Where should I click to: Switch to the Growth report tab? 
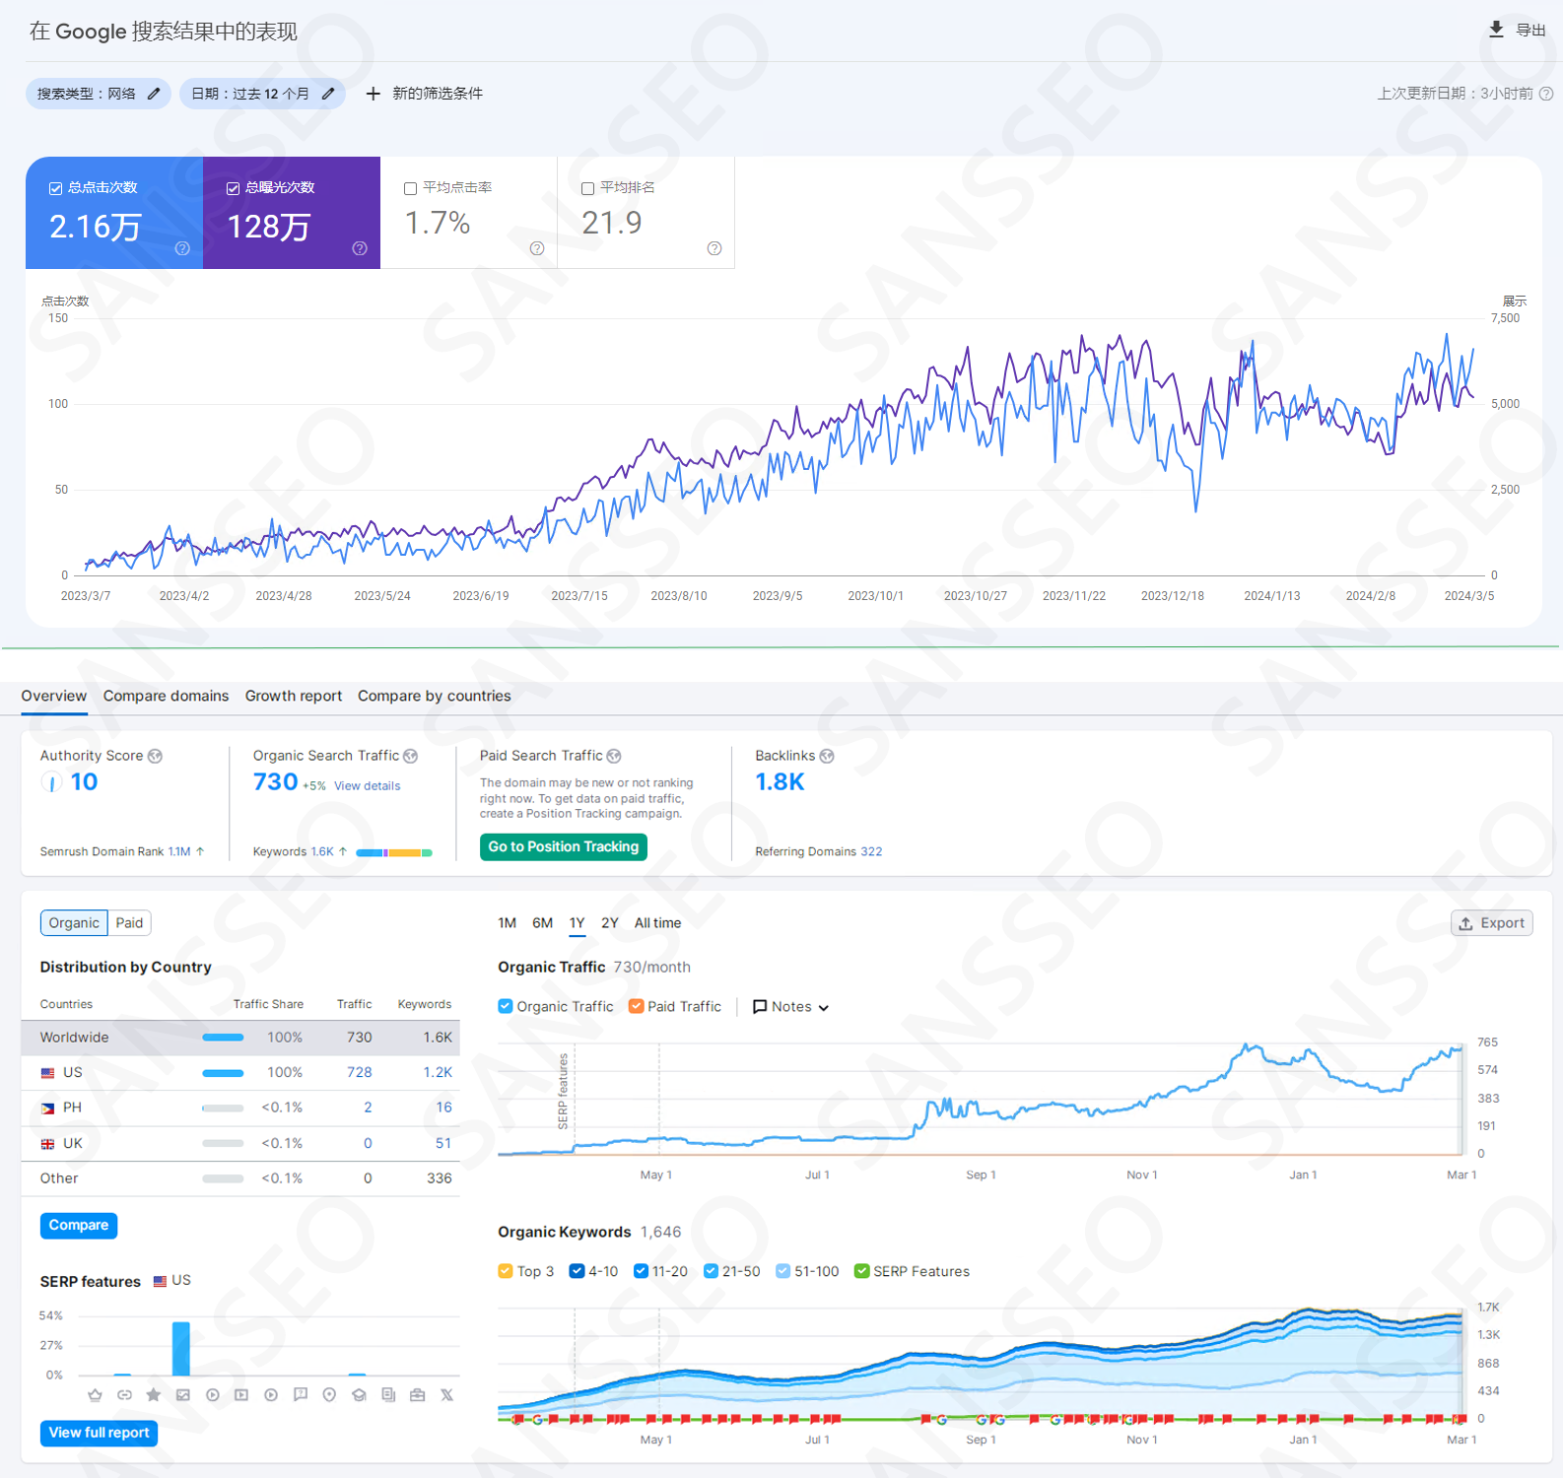[x=293, y=696]
